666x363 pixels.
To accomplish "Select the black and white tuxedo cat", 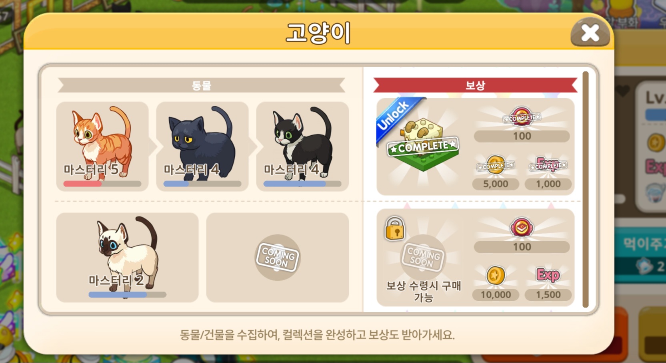I will 302,146.
